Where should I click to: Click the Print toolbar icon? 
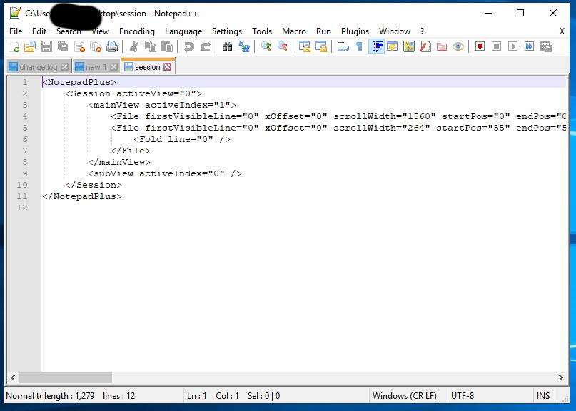tap(112, 46)
